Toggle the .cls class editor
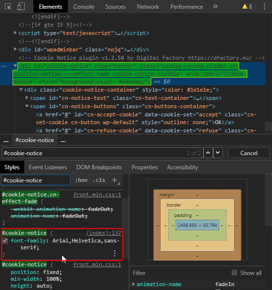 [x=99, y=180]
